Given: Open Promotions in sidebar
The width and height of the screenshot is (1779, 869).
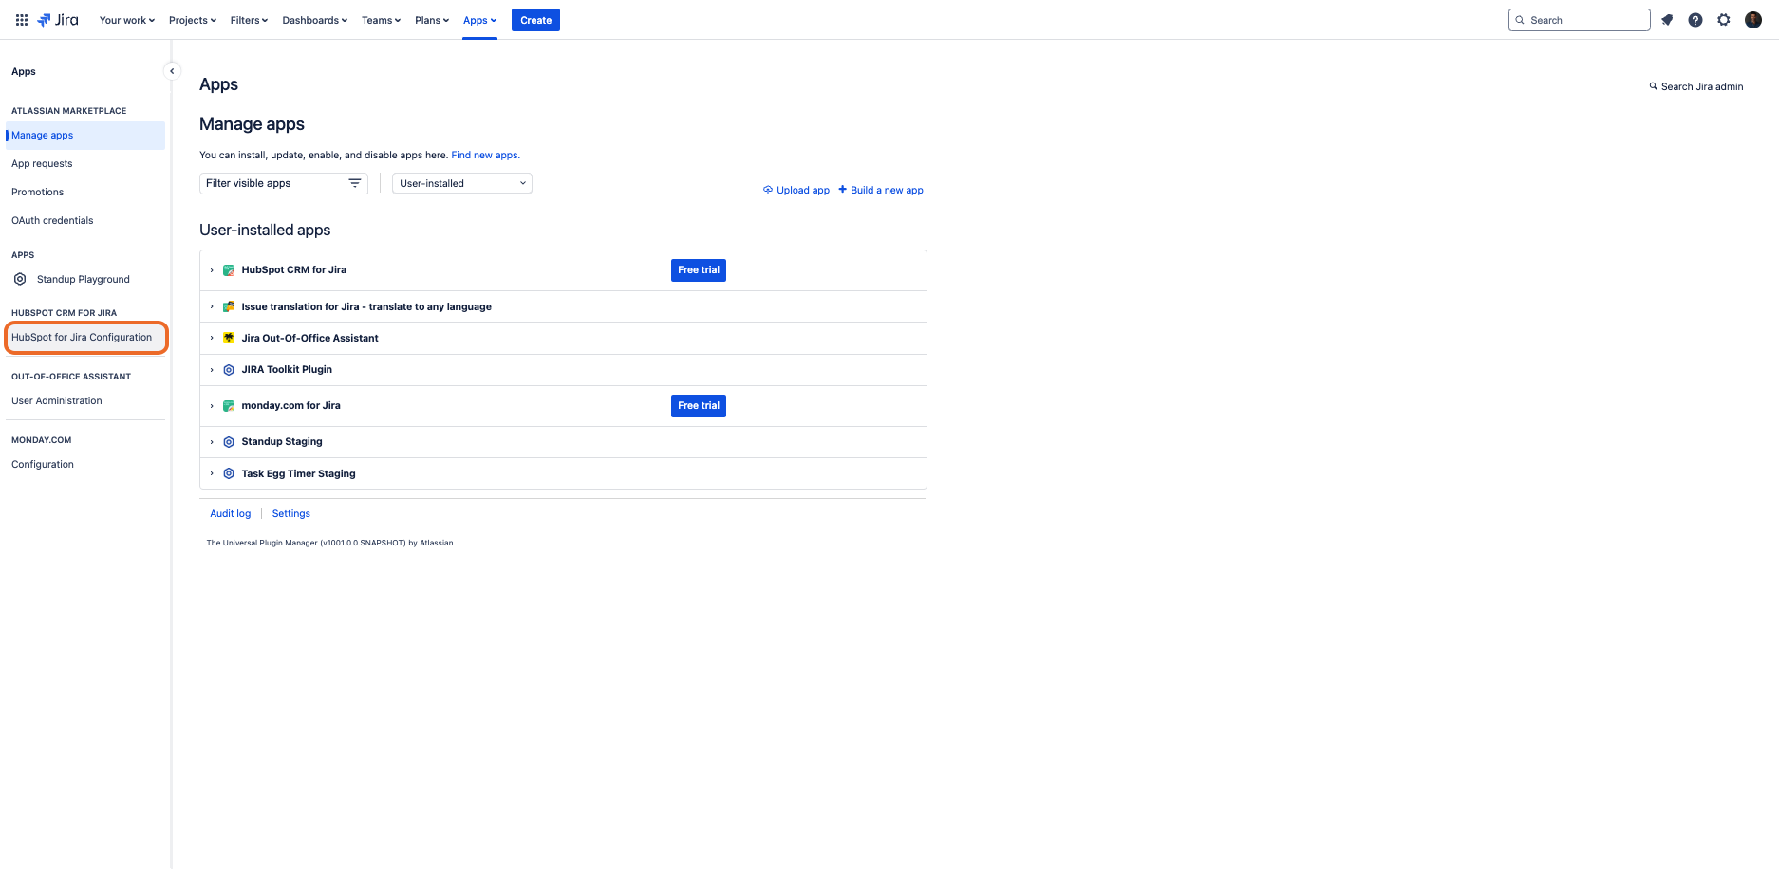Looking at the screenshot, I should tap(38, 192).
